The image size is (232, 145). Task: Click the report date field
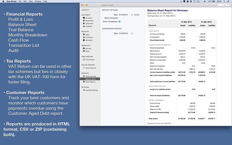[x=124, y=14]
